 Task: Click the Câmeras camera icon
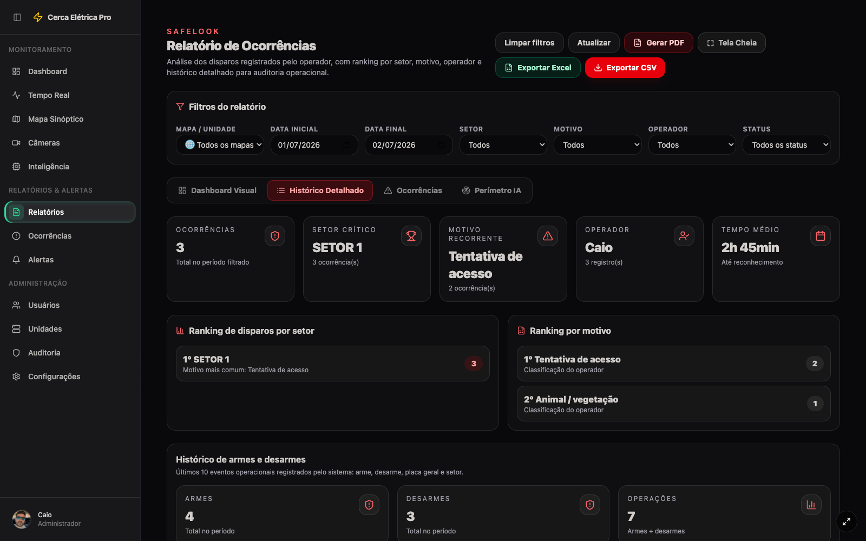coord(16,143)
